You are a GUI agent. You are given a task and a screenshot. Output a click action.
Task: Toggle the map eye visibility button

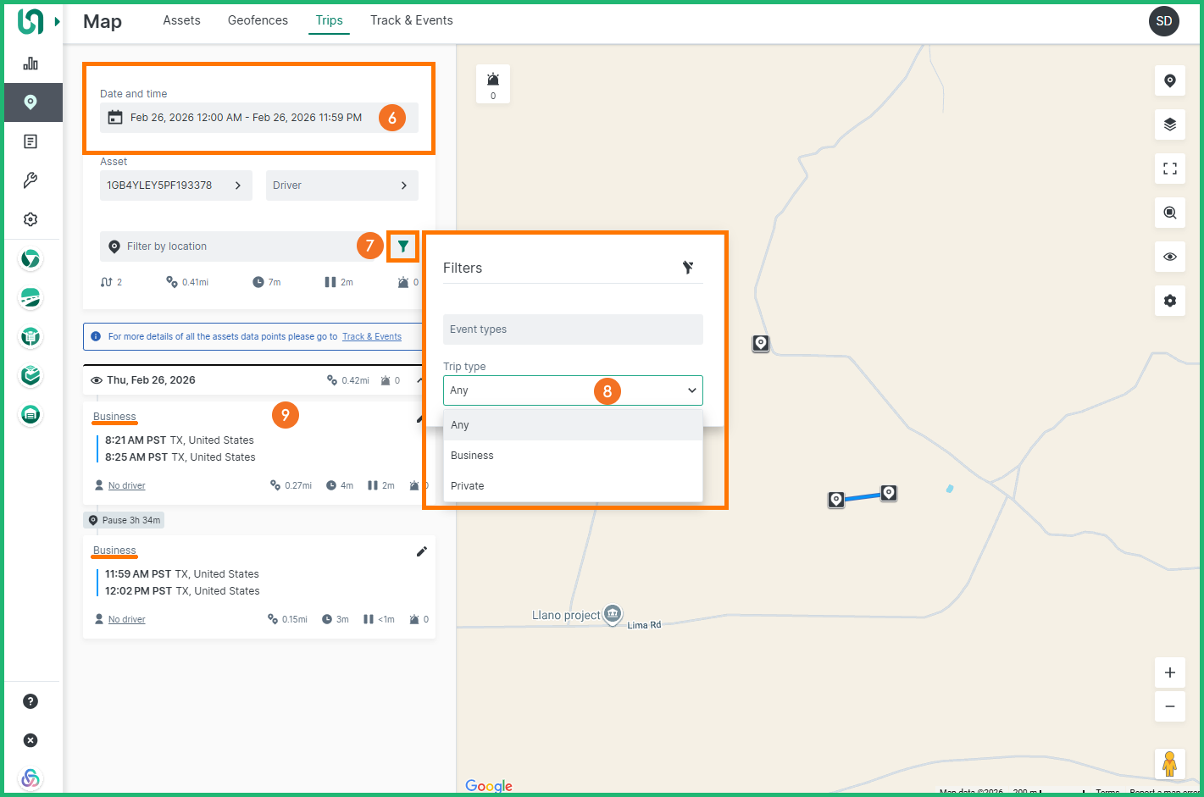1169,257
